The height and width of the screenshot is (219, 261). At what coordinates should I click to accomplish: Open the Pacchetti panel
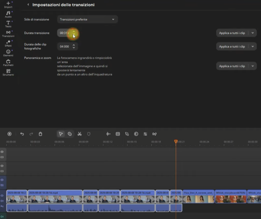click(8, 63)
